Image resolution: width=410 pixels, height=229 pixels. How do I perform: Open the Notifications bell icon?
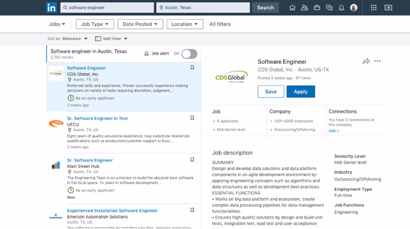pos(341,8)
